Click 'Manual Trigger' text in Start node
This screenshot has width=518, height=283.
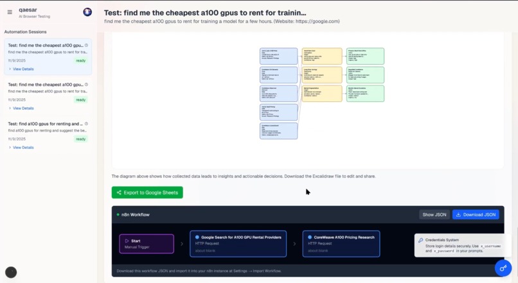click(137, 247)
